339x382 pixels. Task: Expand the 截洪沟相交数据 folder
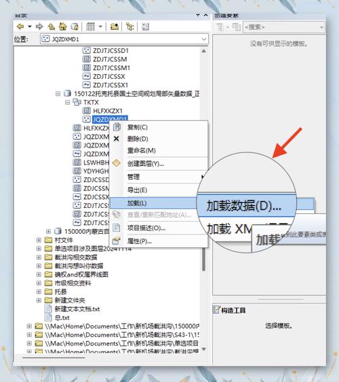pyautogui.click(x=39, y=257)
